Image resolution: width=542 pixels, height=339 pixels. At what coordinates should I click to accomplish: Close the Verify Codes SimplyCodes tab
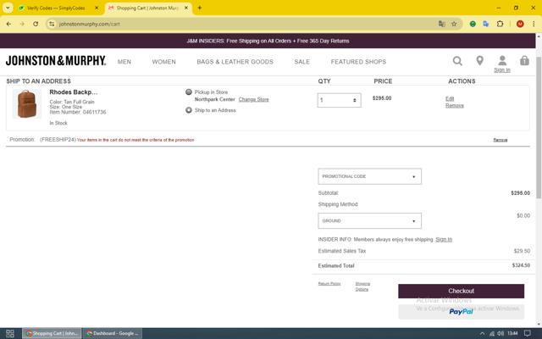[97, 8]
